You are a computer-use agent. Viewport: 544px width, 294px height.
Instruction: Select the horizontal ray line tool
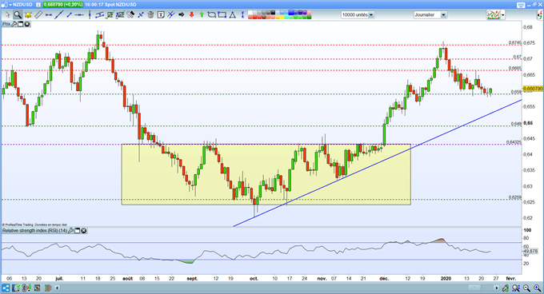[x=79, y=15]
